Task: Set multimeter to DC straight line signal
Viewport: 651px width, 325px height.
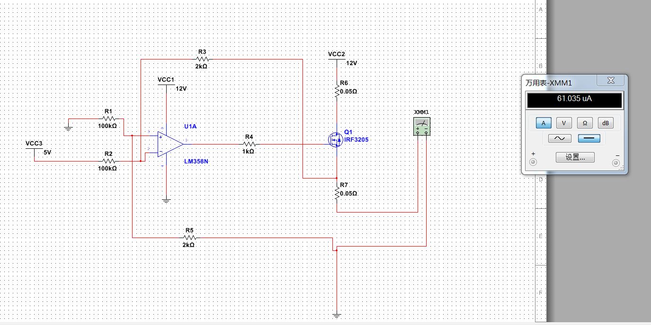Action: (x=589, y=138)
